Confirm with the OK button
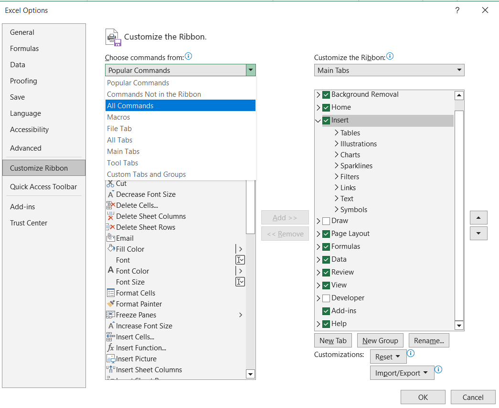The width and height of the screenshot is (499, 408). (x=423, y=397)
